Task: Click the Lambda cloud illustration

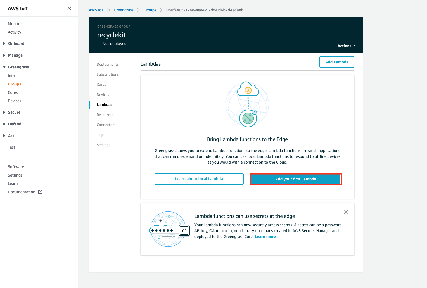Action: [247, 104]
